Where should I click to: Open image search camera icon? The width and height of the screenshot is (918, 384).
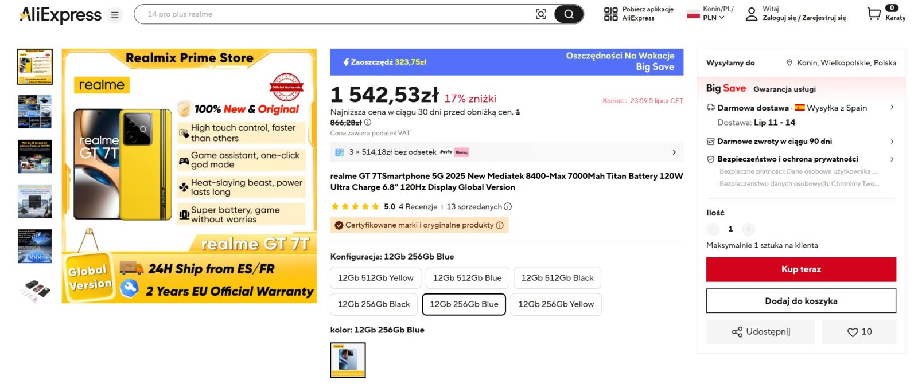click(x=540, y=14)
